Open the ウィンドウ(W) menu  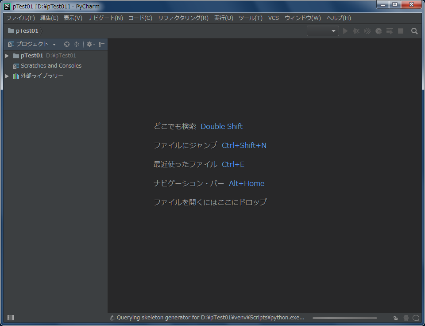pyautogui.click(x=303, y=18)
